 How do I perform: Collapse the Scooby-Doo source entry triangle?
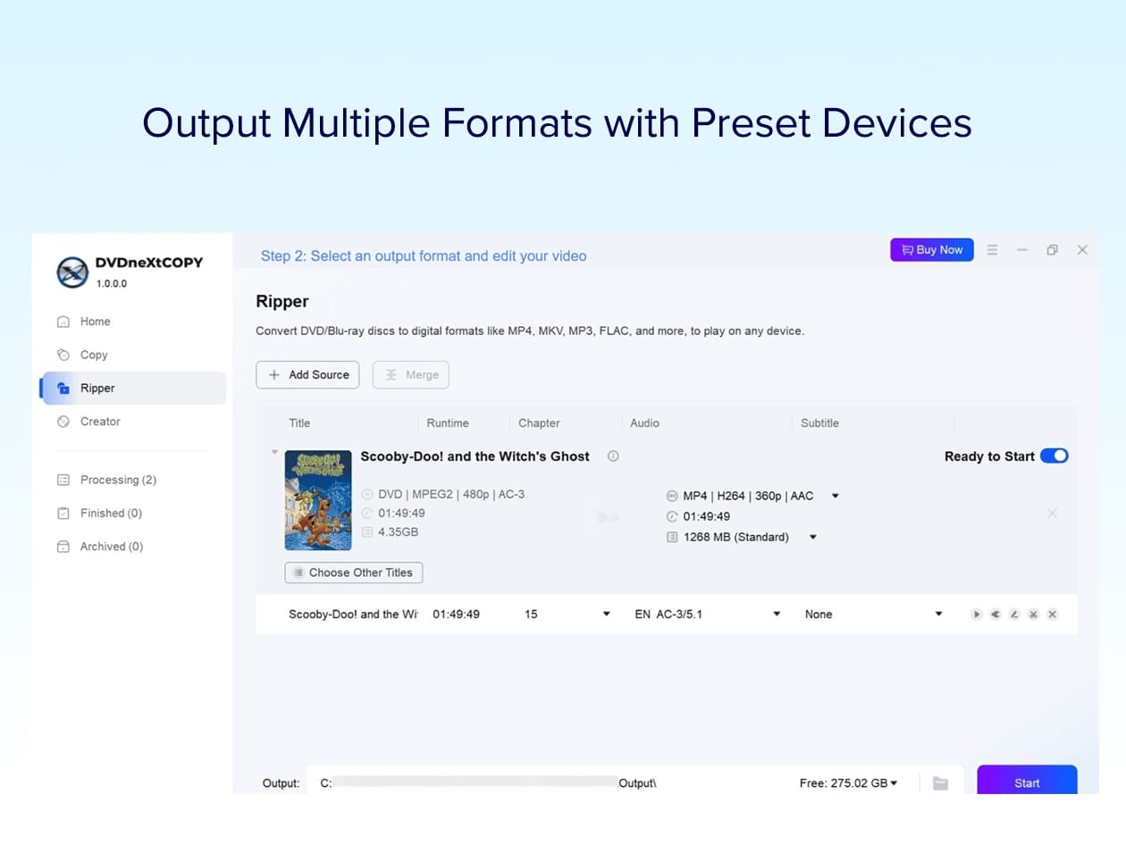pos(274,453)
